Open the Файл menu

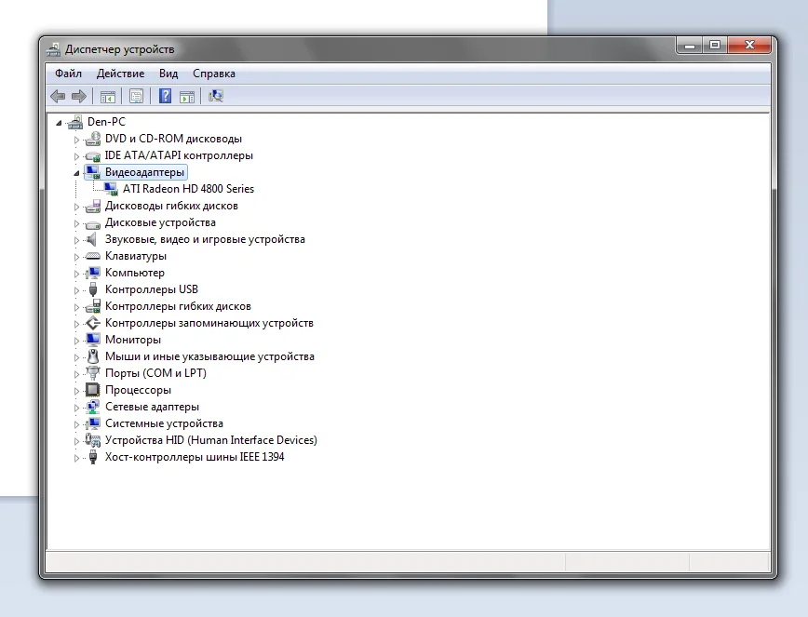point(69,74)
